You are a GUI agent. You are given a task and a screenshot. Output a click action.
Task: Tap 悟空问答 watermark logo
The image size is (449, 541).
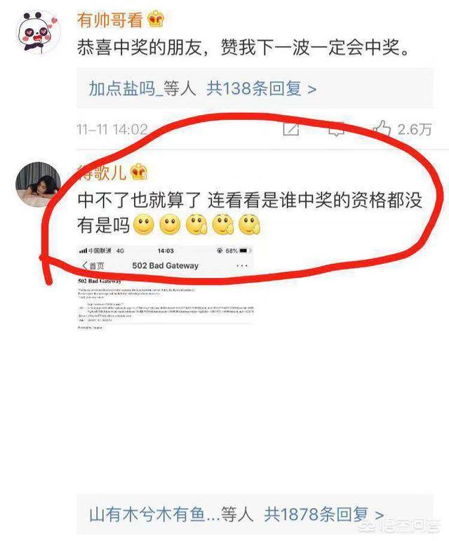[x=399, y=526]
